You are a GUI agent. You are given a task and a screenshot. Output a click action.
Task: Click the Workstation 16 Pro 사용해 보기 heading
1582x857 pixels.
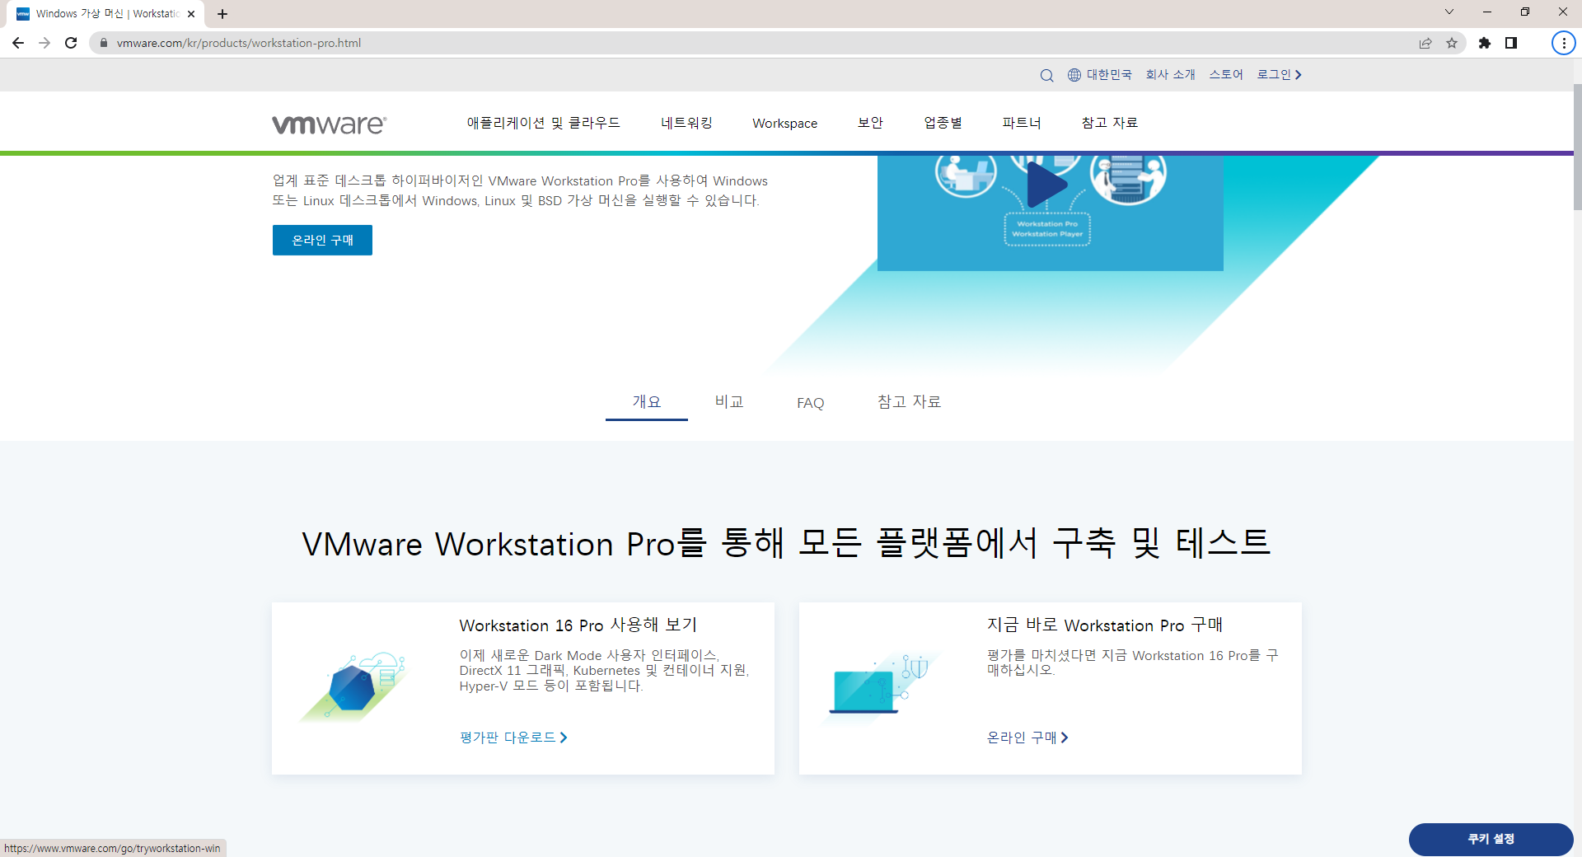coord(578,625)
